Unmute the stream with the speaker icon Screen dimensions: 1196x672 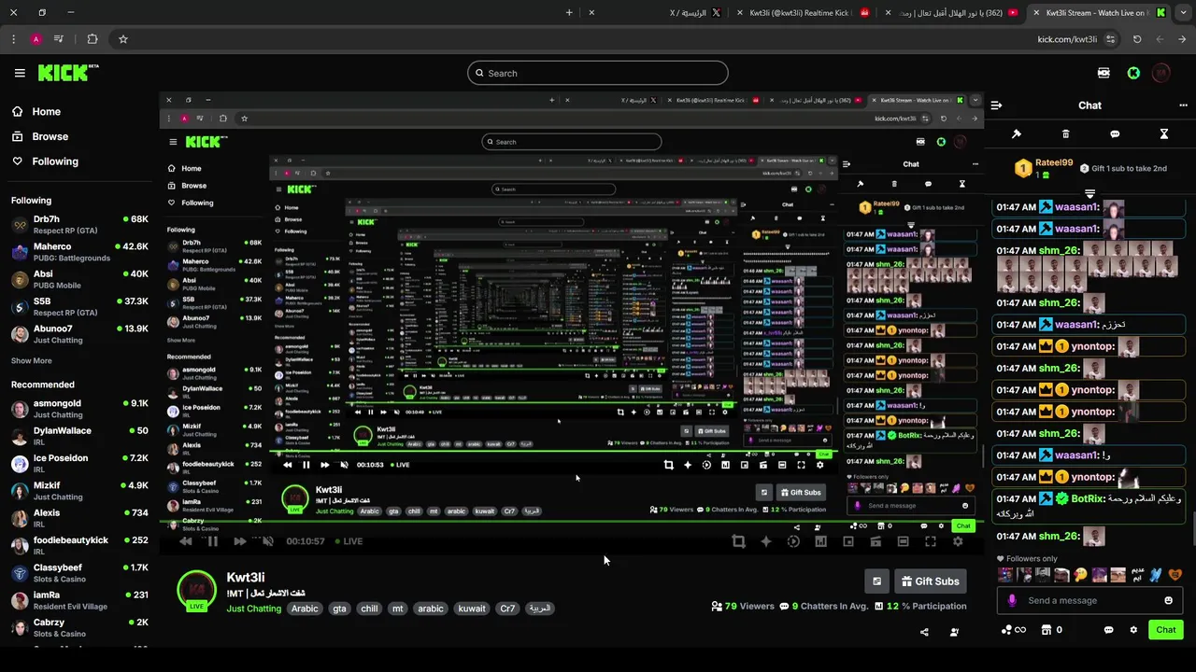click(x=268, y=541)
